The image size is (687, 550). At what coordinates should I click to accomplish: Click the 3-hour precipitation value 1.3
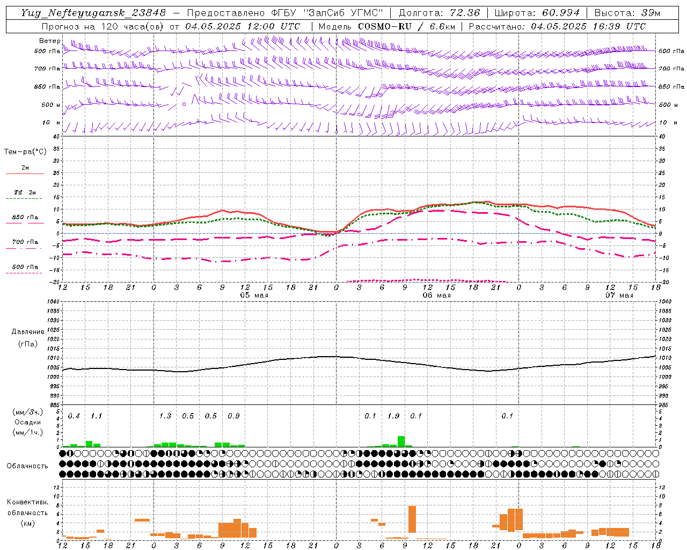(165, 416)
